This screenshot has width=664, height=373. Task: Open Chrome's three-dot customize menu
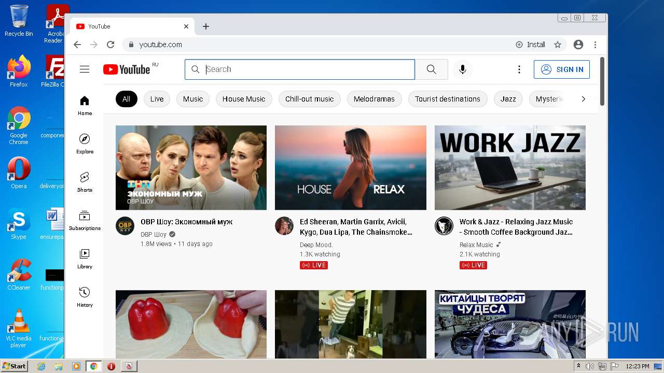tap(596, 45)
